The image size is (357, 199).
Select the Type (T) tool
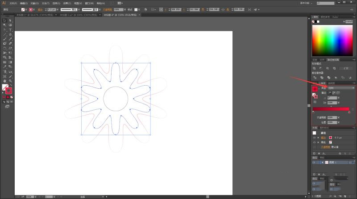point(10,30)
